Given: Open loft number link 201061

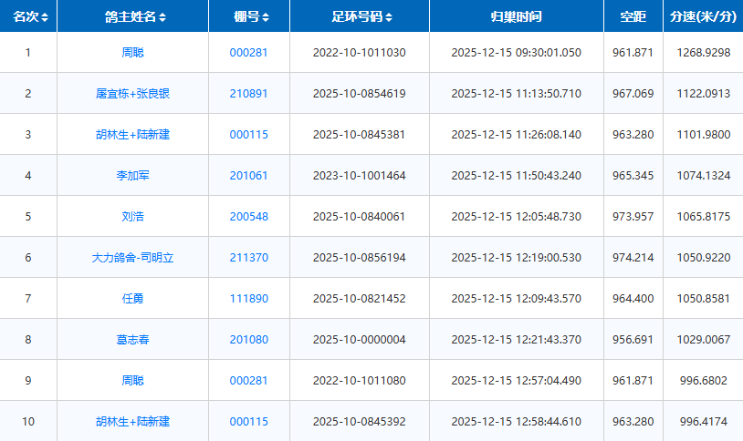Looking at the screenshot, I should tap(248, 176).
